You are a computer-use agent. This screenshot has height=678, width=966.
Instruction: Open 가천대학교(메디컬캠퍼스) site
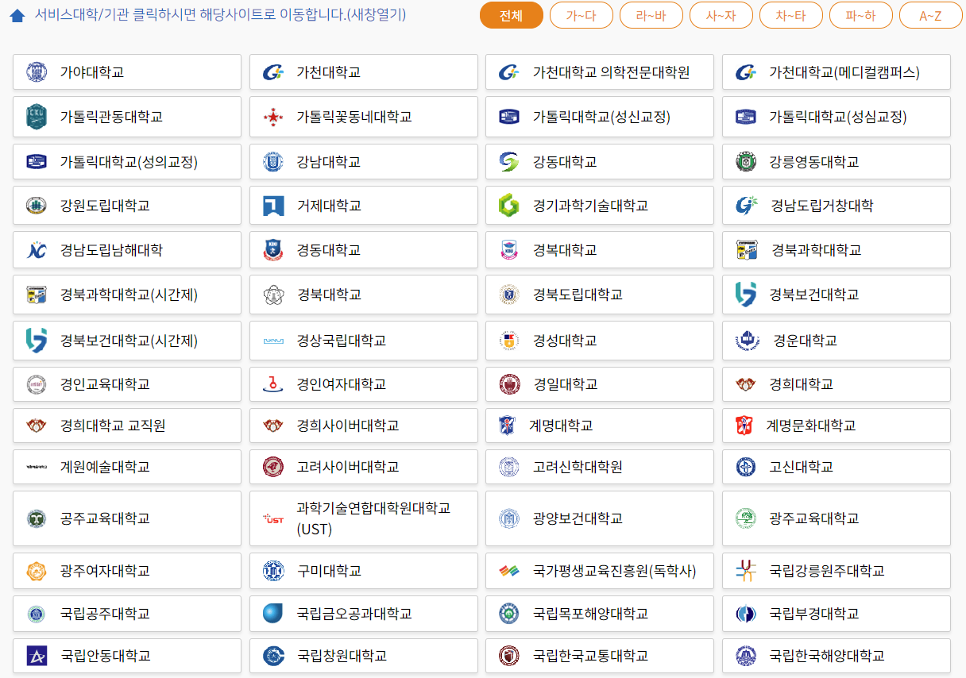click(x=837, y=72)
